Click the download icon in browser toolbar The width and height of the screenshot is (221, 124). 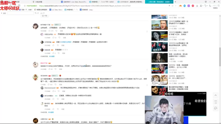coord(197,6)
